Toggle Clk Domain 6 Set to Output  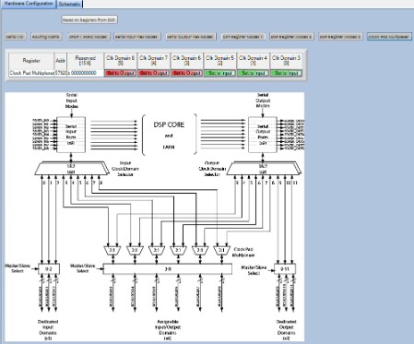[186, 73]
